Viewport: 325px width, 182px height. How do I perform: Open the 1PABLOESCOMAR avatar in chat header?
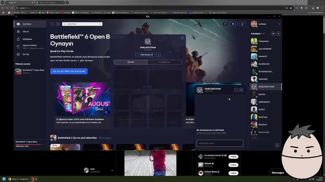pos(200,90)
